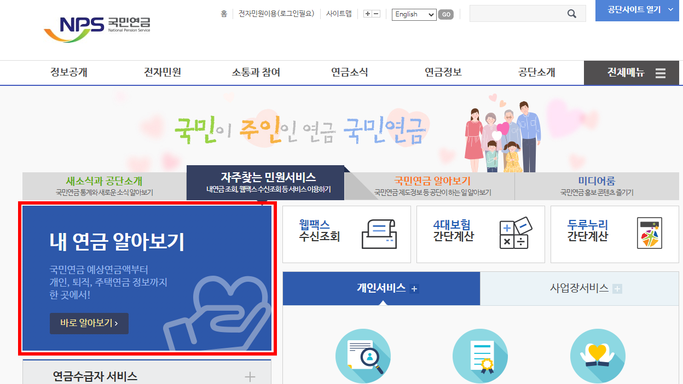The width and height of the screenshot is (683, 384).
Task: Open the 4대보험 간단계산 card
Action: click(481, 234)
